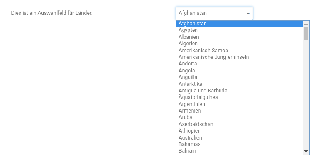Select Antarktika entry
This screenshot has height=164, width=318.
[x=239, y=84]
